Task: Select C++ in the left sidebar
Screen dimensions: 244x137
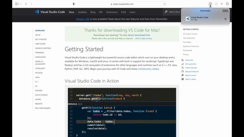Action: (x=37, y=82)
